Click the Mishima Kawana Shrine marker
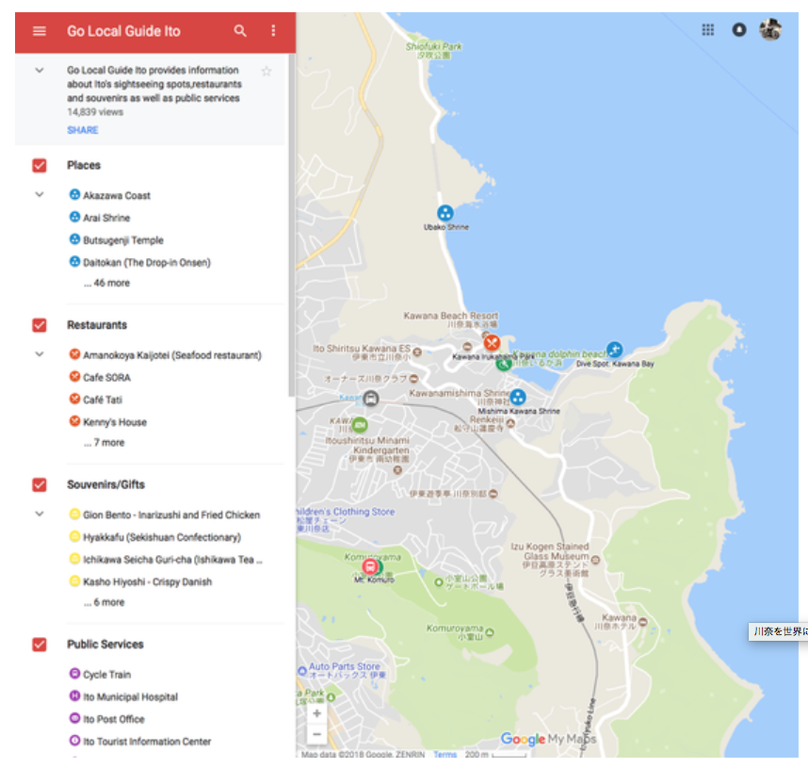The width and height of the screenshot is (808, 768). click(518, 397)
